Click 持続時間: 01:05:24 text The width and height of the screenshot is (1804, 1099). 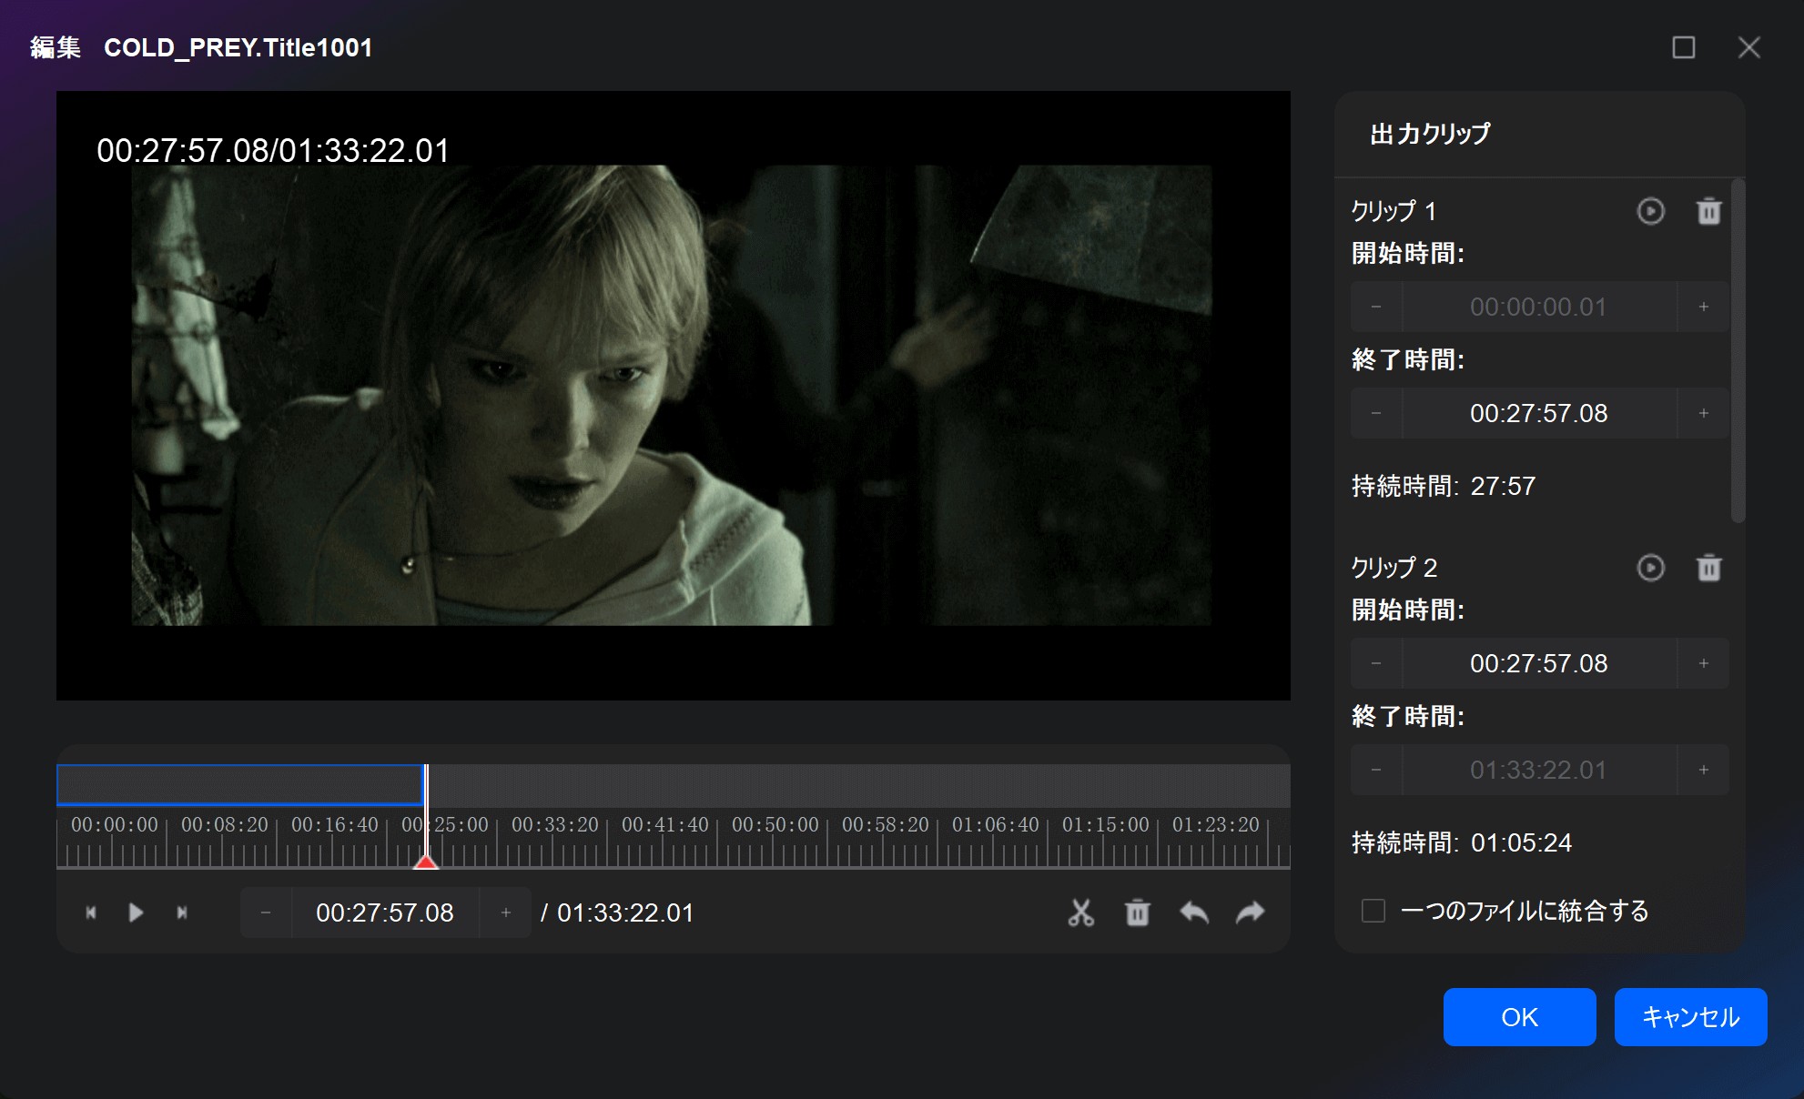(1462, 842)
